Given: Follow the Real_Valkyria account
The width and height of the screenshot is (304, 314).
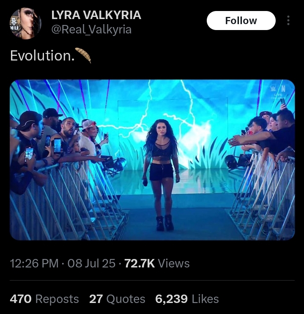Looking at the screenshot, I should 241,21.
